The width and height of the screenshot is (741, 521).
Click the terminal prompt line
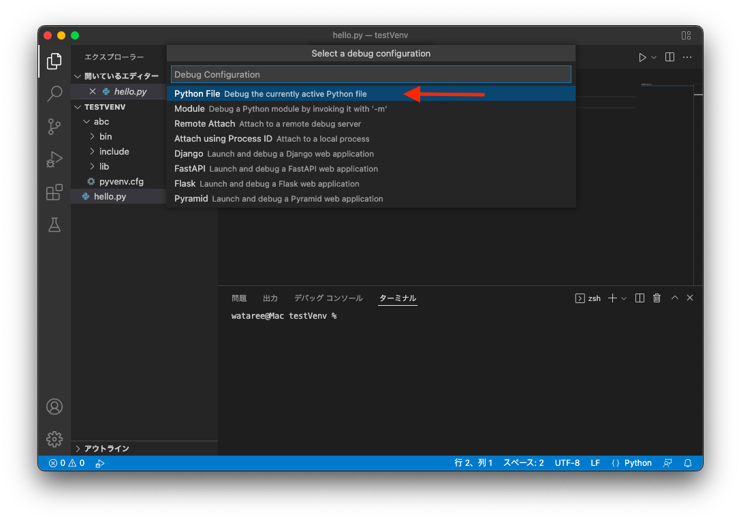pos(283,316)
